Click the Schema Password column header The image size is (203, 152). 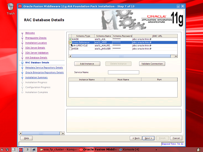pyautogui.click(x=122, y=36)
